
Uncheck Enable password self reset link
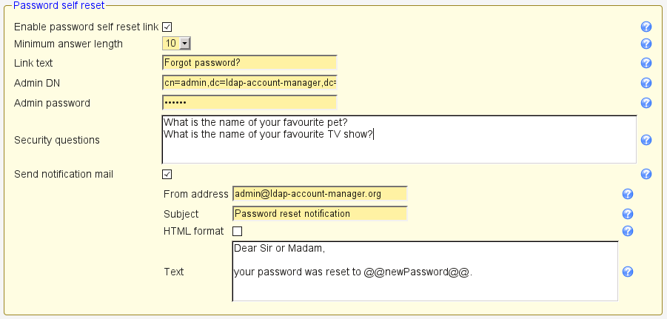coord(167,27)
